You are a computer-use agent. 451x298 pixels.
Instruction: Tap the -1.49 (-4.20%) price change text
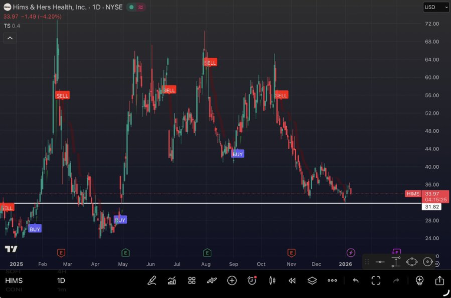pos(41,16)
